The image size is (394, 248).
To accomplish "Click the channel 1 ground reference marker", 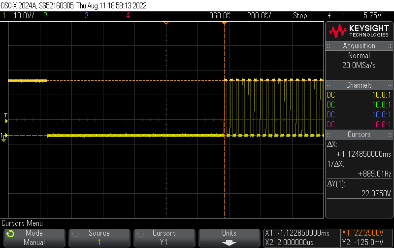I will pyautogui.click(x=3, y=137).
